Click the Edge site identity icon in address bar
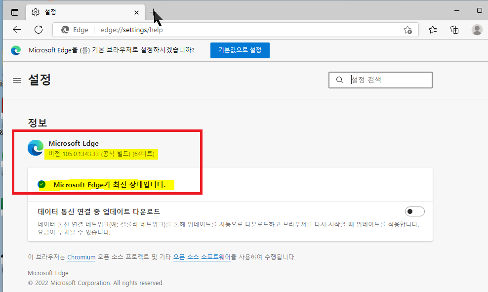488x292 pixels. pyautogui.click(x=65, y=30)
